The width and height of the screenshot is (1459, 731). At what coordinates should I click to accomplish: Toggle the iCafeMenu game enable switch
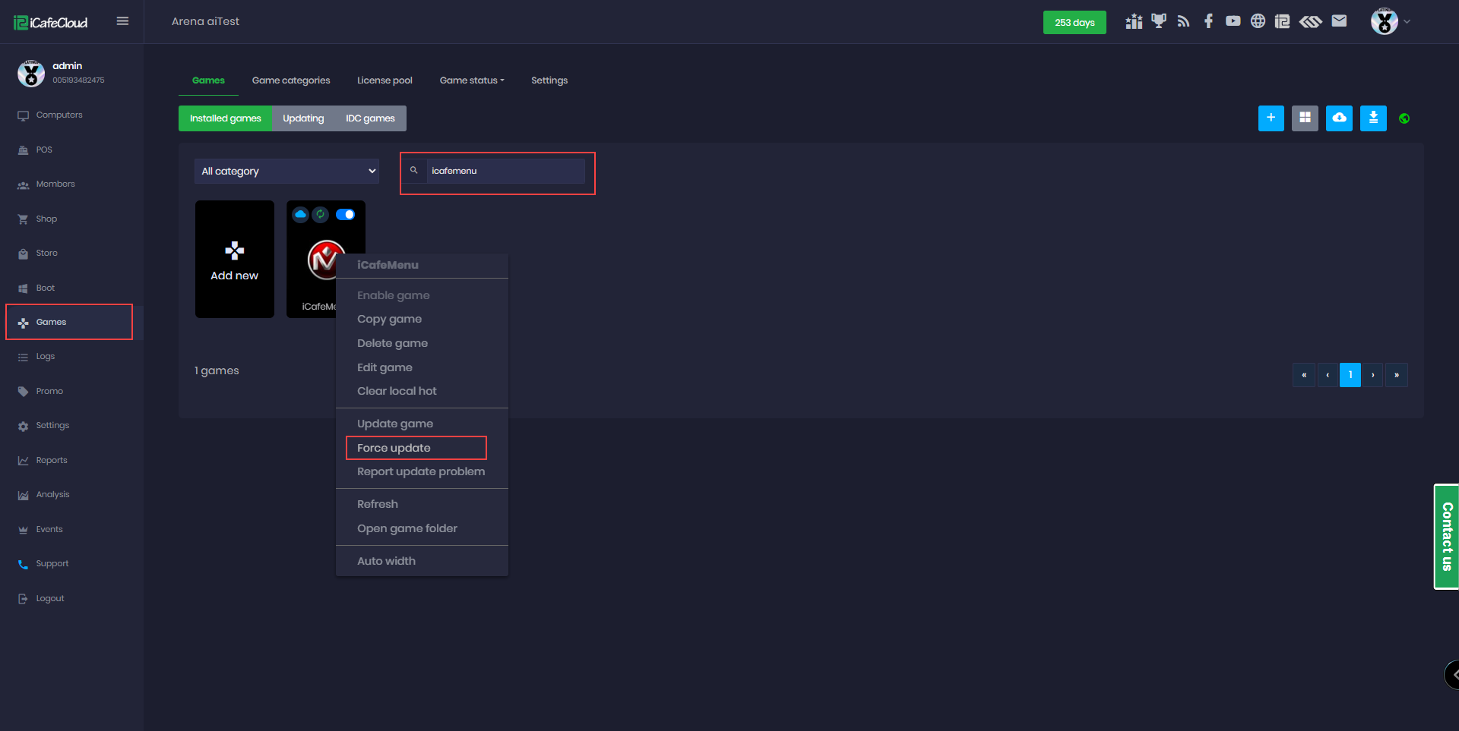pyautogui.click(x=346, y=215)
